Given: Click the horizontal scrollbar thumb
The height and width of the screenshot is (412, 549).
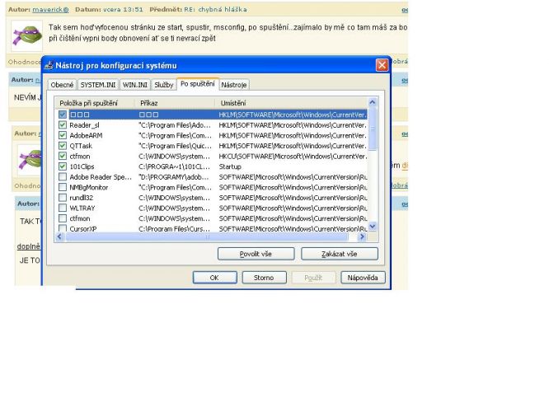Looking at the screenshot, I should coord(207,236).
